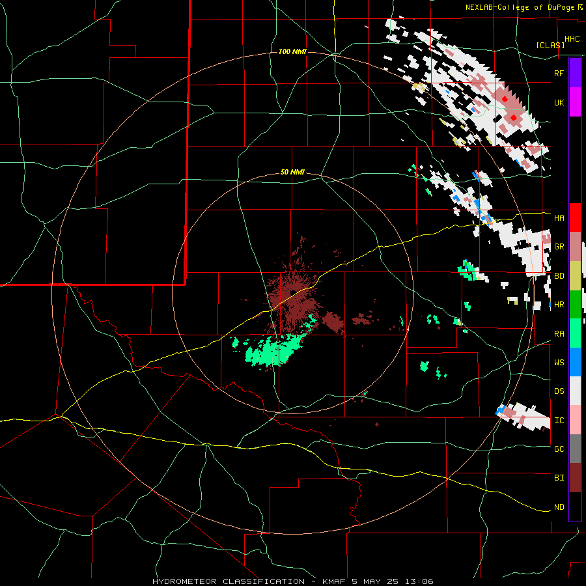This screenshot has width=586, height=586.
Task: Click the IC legend label
Action: pyautogui.click(x=559, y=421)
